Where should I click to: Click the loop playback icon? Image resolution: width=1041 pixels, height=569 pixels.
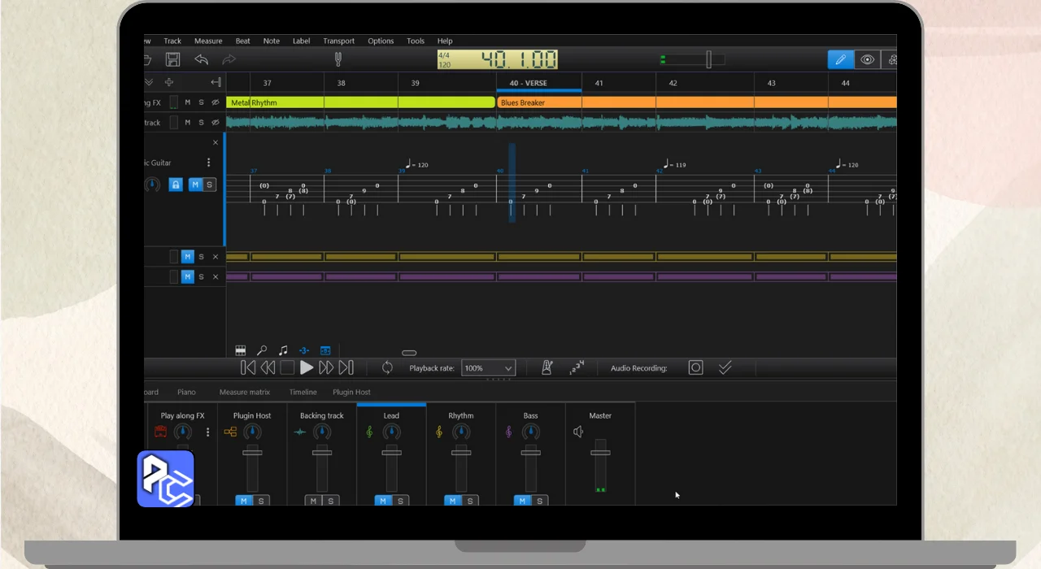[x=387, y=368]
